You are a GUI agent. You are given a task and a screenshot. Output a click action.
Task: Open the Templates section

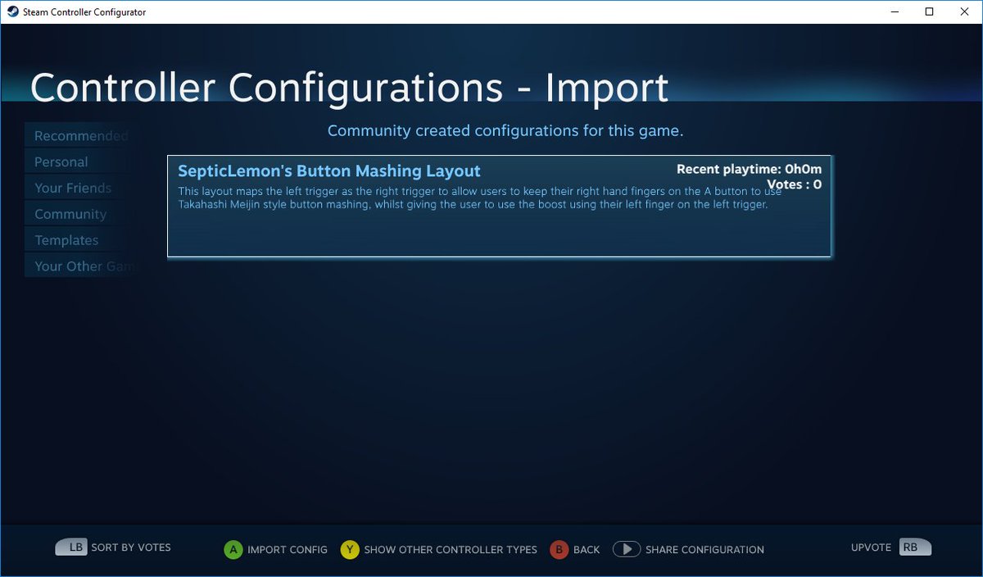(x=66, y=240)
